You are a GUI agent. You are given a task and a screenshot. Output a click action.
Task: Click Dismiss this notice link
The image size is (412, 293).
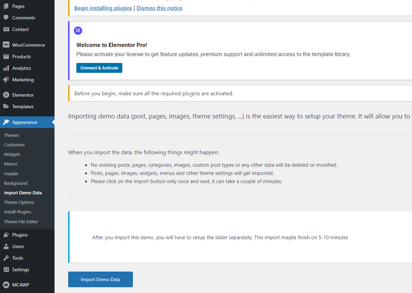pos(159,8)
